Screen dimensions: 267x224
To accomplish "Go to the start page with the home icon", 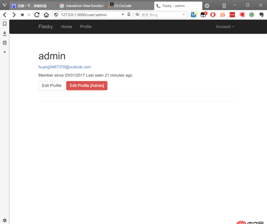I will point(46,15).
